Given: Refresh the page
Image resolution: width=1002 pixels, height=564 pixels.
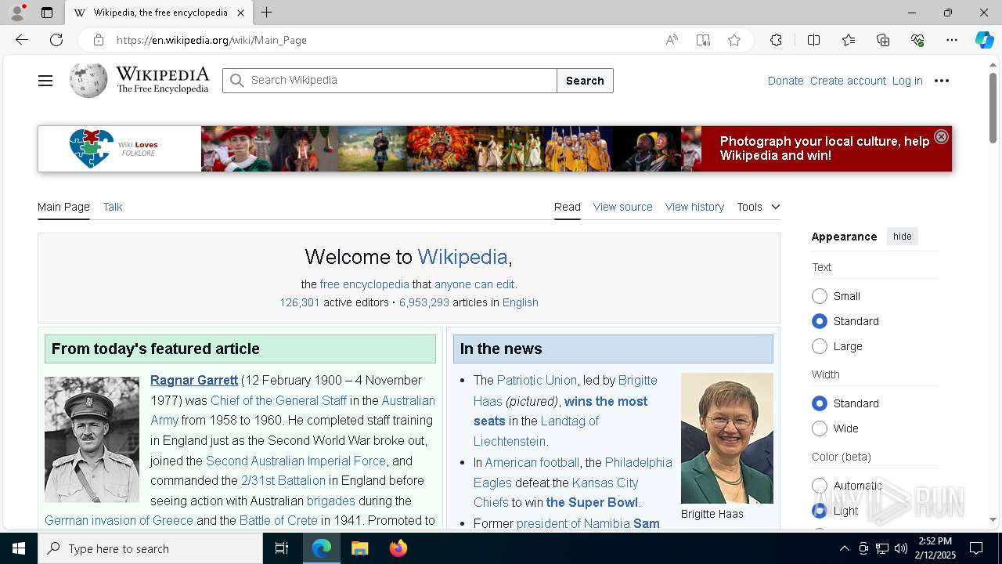Looking at the screenshot, I should click(x=56, y=40).
